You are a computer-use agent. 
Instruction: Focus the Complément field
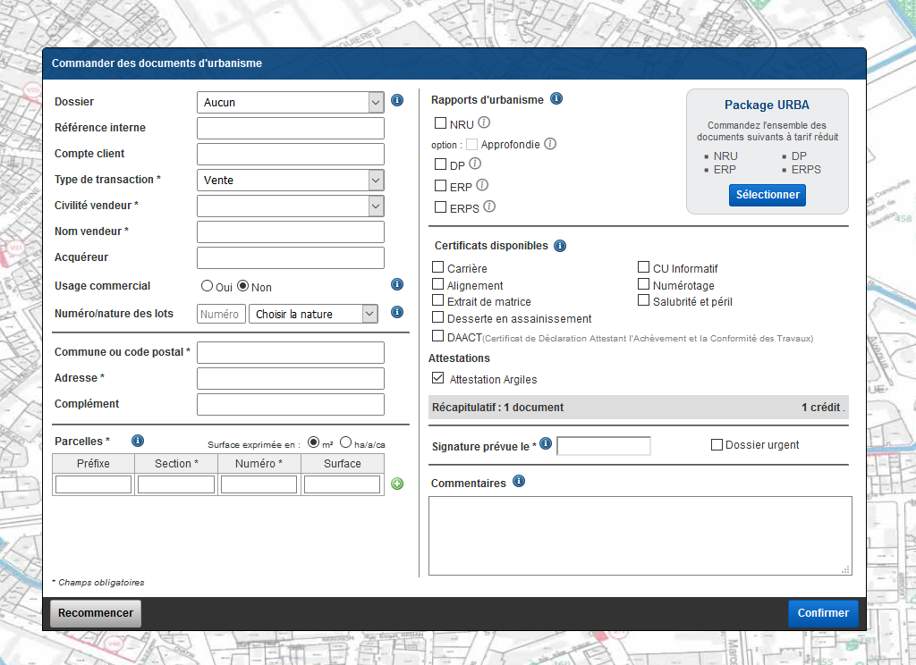click(291, 404)
